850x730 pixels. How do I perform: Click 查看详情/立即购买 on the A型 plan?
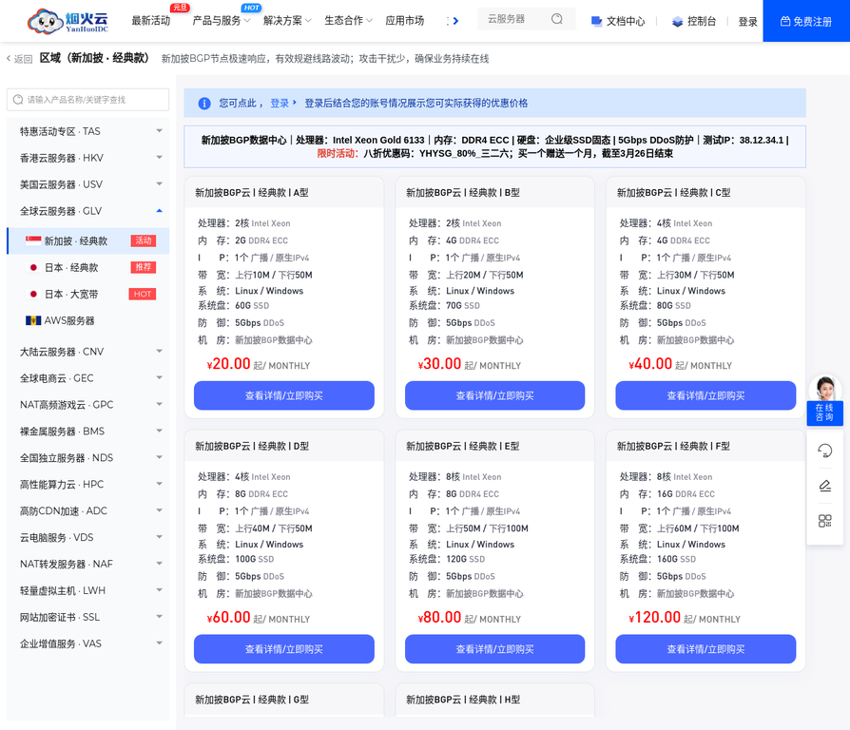(x=283, y=395)
